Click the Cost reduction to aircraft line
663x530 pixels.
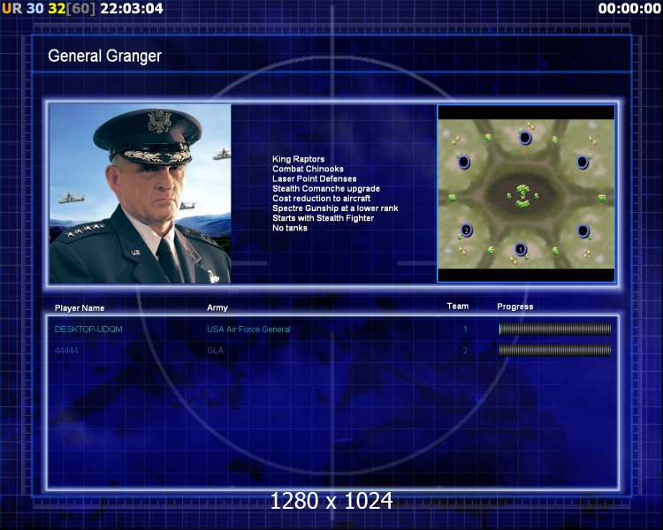click(322, 198)
